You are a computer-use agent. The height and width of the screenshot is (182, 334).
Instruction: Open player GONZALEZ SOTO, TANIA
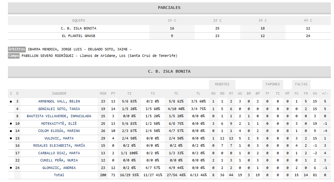pyautogui.click(x=59, y=109)
